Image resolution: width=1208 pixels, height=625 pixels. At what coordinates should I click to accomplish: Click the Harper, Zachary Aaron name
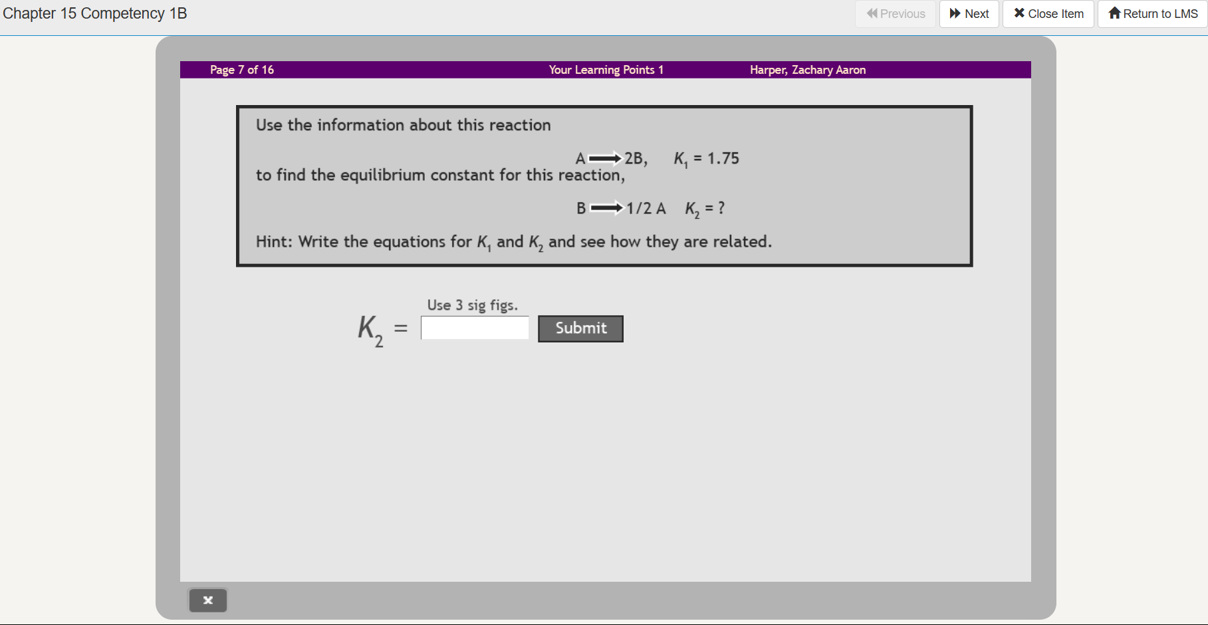coord(807,69)
